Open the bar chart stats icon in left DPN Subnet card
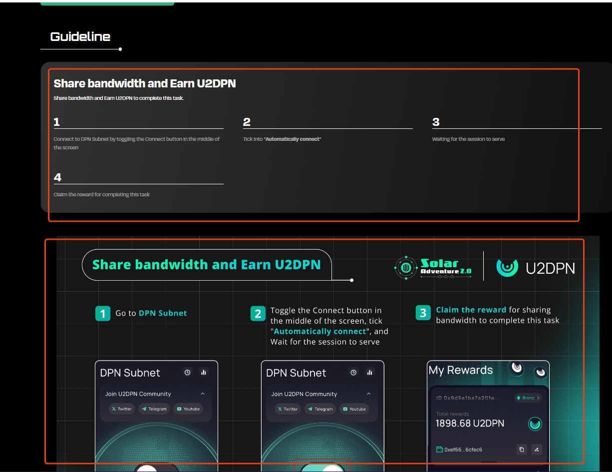This screenshot has width=612, height=472. (x=203, y=373)
